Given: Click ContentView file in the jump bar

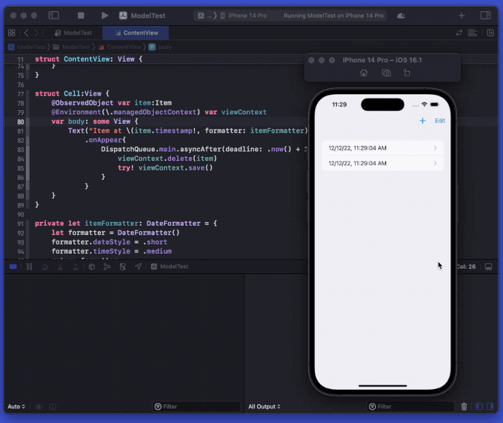Looking at the screenshot, I should click(x=120, y=47).
